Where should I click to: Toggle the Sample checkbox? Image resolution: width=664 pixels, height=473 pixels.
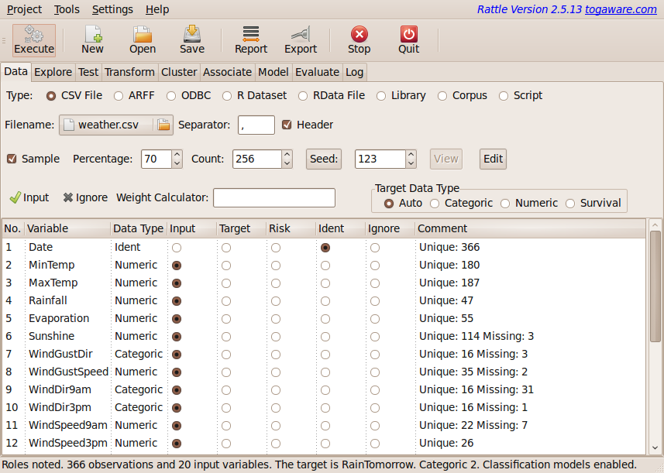[x=11, y=159]
